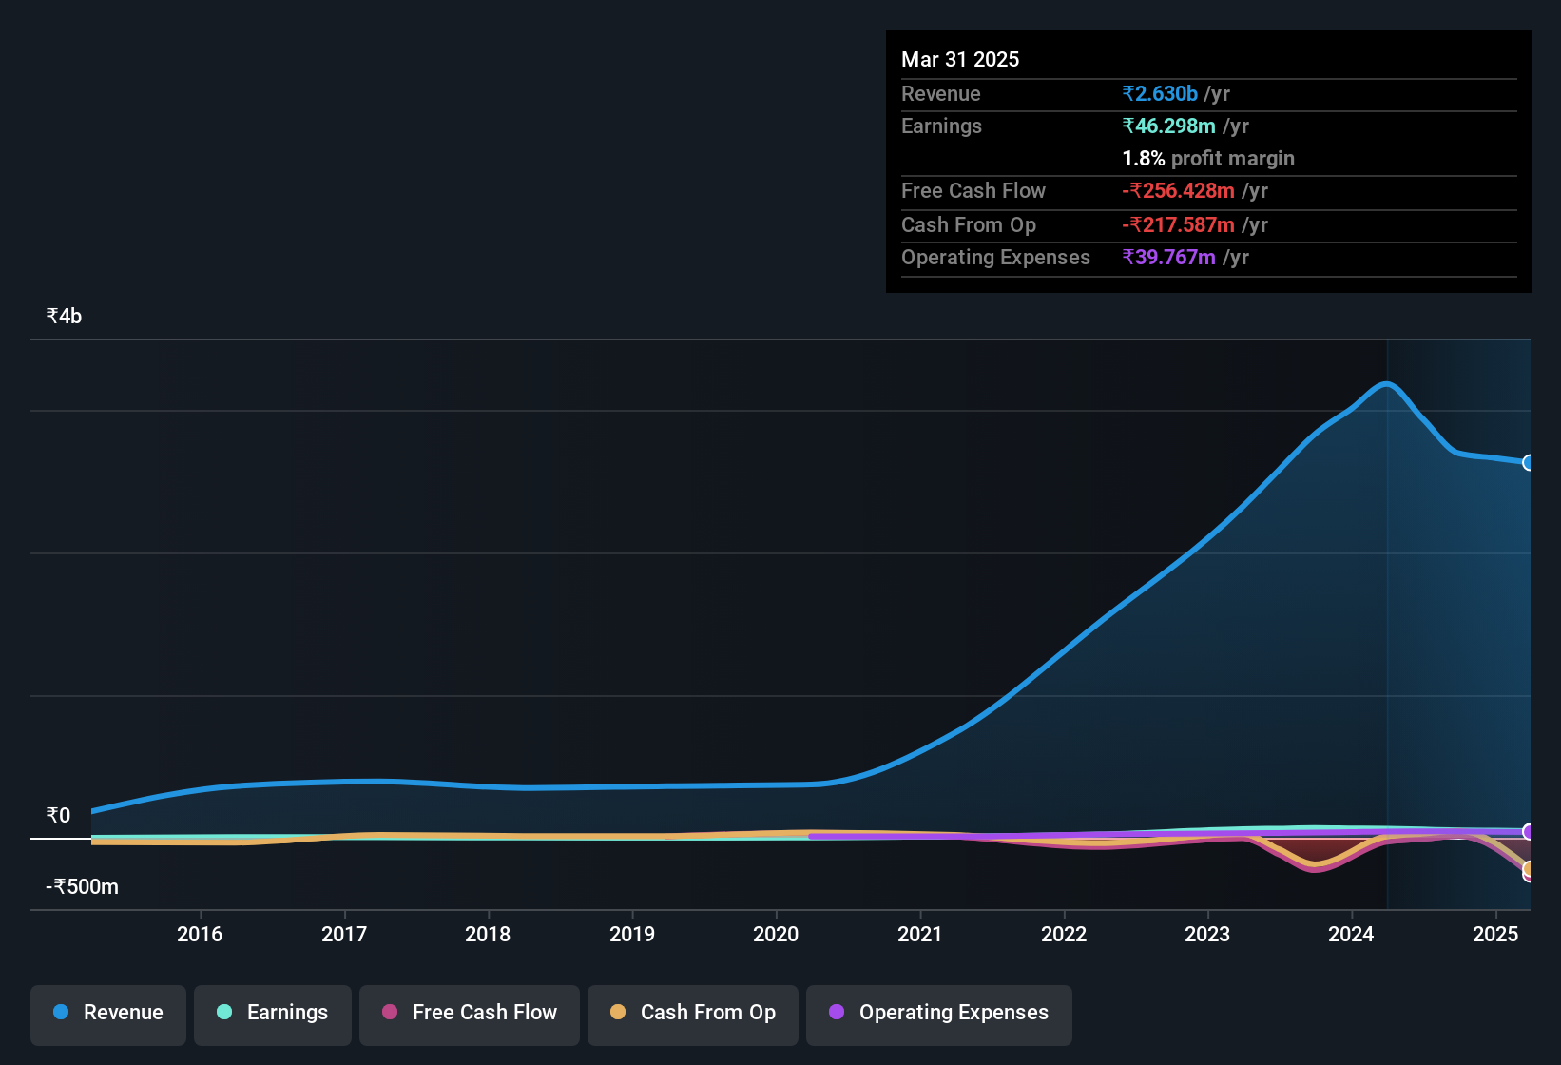Click the Earnings row label in tooltip
Image resolution: width=1561 pixels, height=1065 pixels.
coord(941,126)
